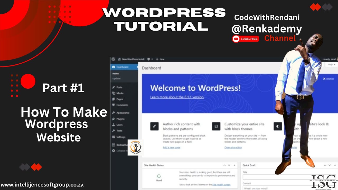The image size is (338, 190).
Task: Click the Plugins plug icon
Action: point(114,119)
